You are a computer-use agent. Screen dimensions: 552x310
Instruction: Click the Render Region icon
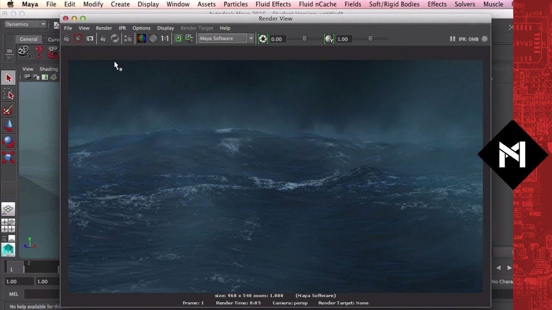[78, 39]
